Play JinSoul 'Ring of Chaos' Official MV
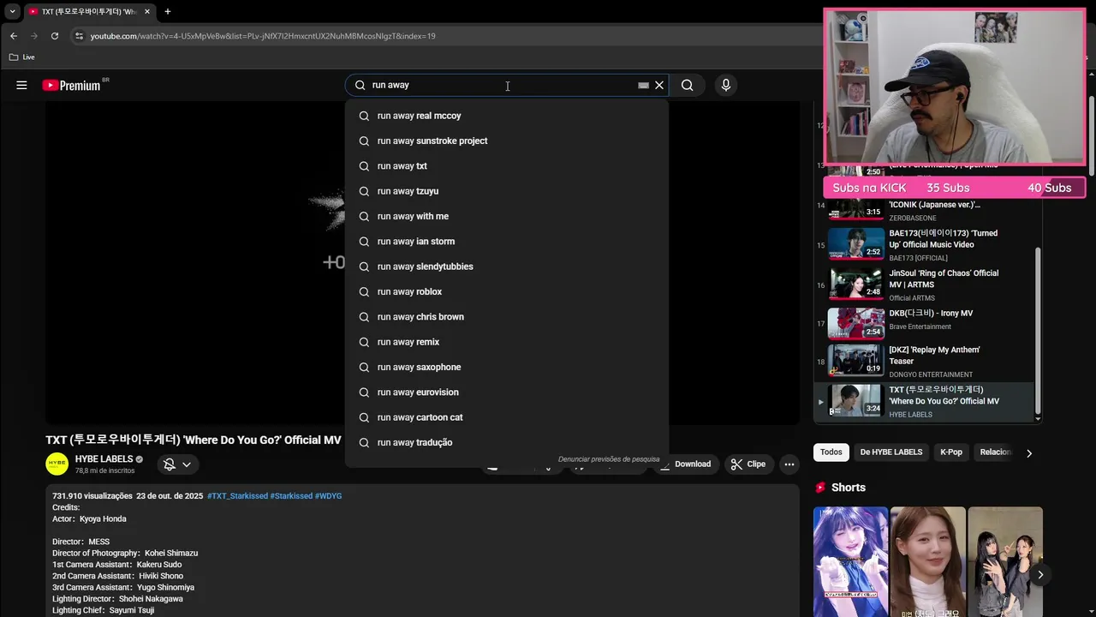Screen dimensions: 1096x617 924,285
